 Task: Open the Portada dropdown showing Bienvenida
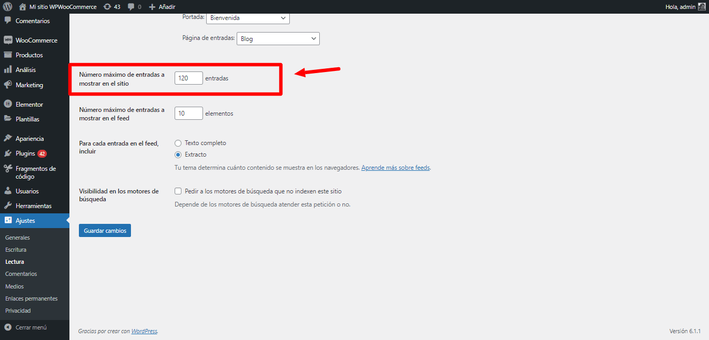pyautogui.click(x=248, y=18)
